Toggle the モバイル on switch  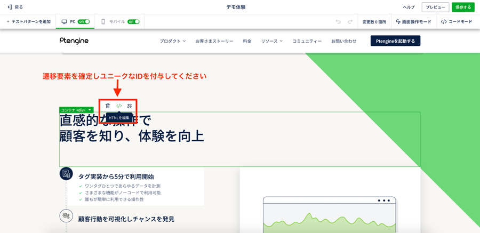coord(133,22)
